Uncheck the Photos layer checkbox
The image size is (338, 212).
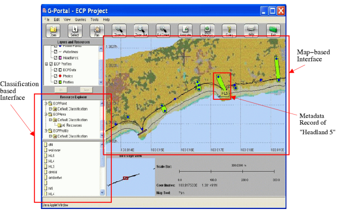pyautogui.click(x=55, y=76)
